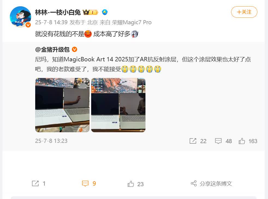Click the crown membership level badge

click(90, 12)
